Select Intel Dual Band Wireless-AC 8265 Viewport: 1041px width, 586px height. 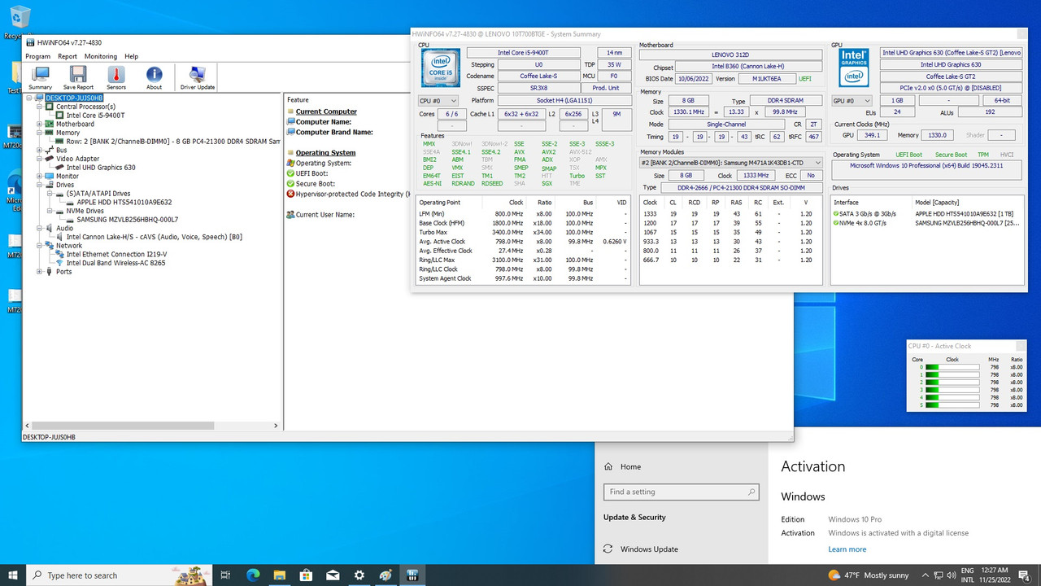click(x=115, y=263)
